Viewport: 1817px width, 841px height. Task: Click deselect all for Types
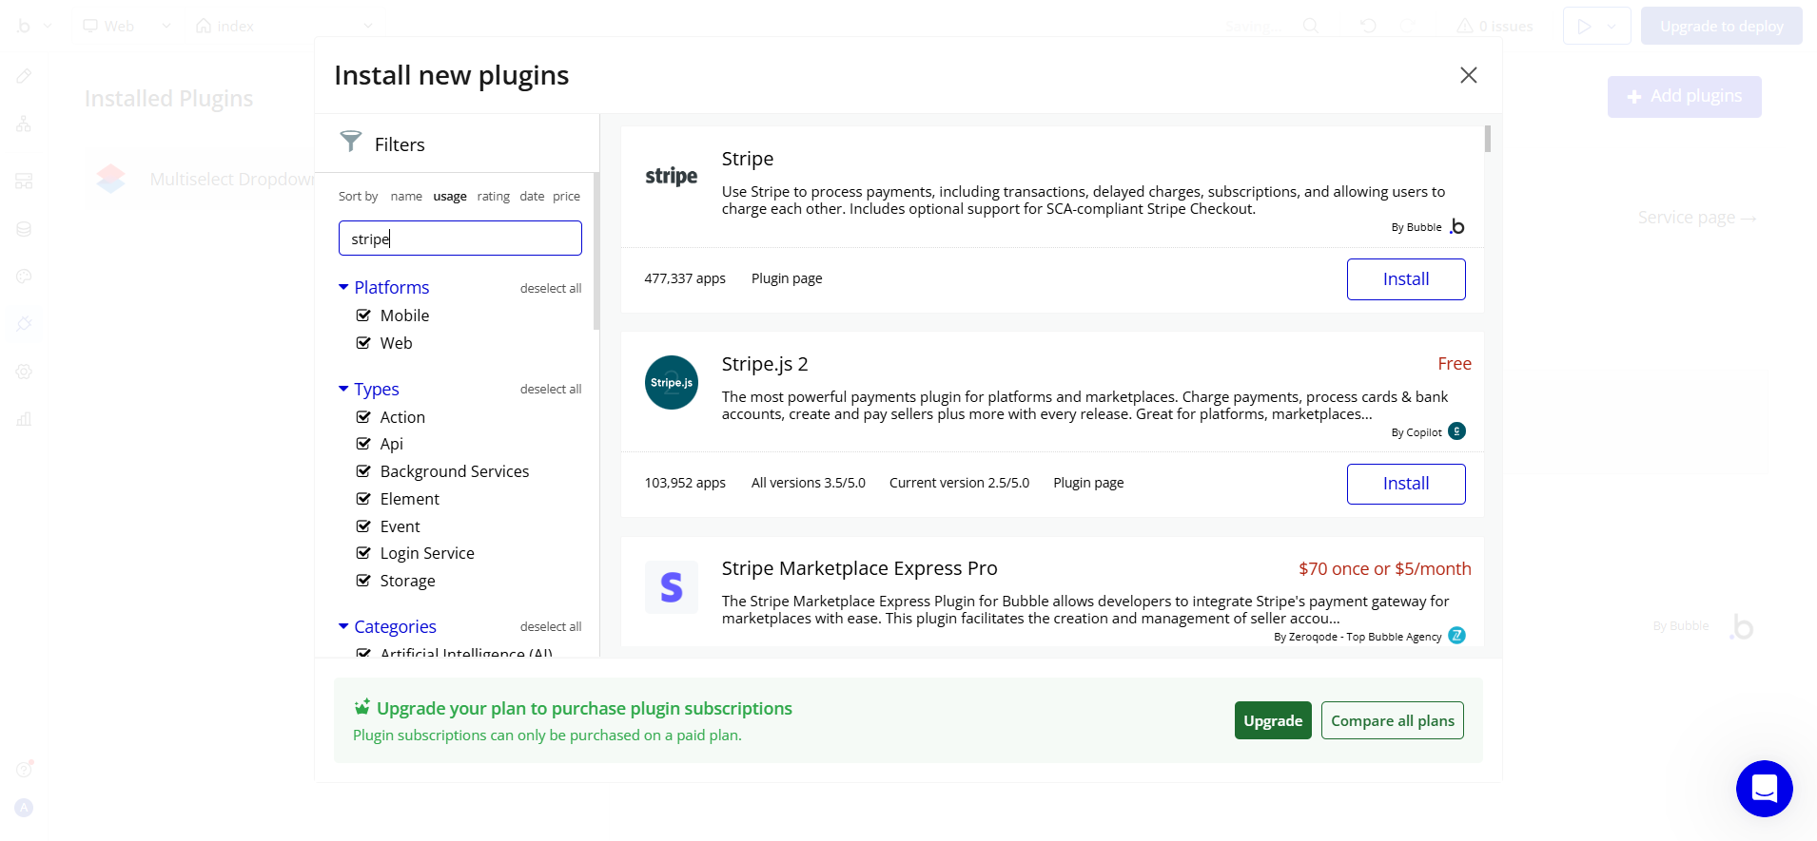(x=551, y=389)
